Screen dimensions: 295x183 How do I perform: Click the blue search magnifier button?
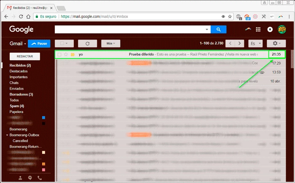point(218,29)
